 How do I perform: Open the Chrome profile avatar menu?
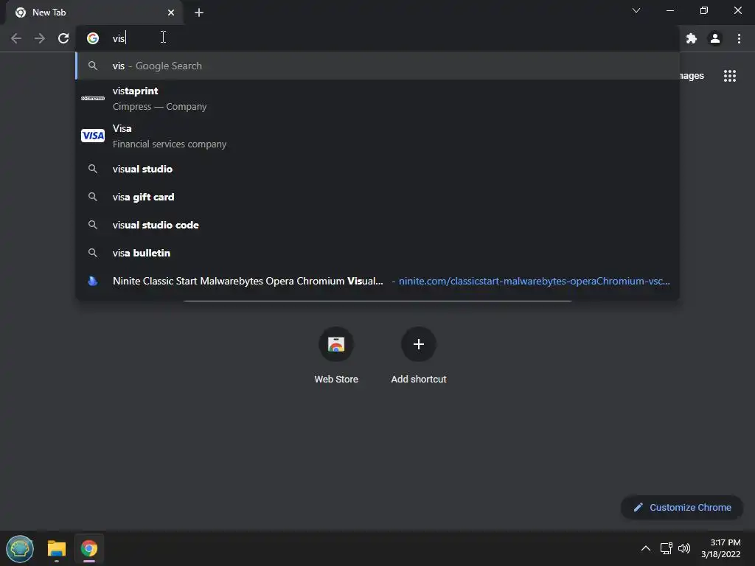[715, 38]
